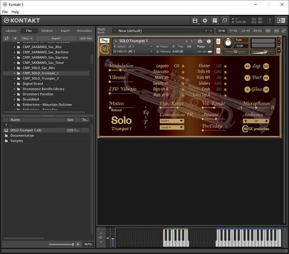Select previous instrument preset arrow next to SOLO Trumpet 1
289x254 pixels.
click(x=186, y=41)
